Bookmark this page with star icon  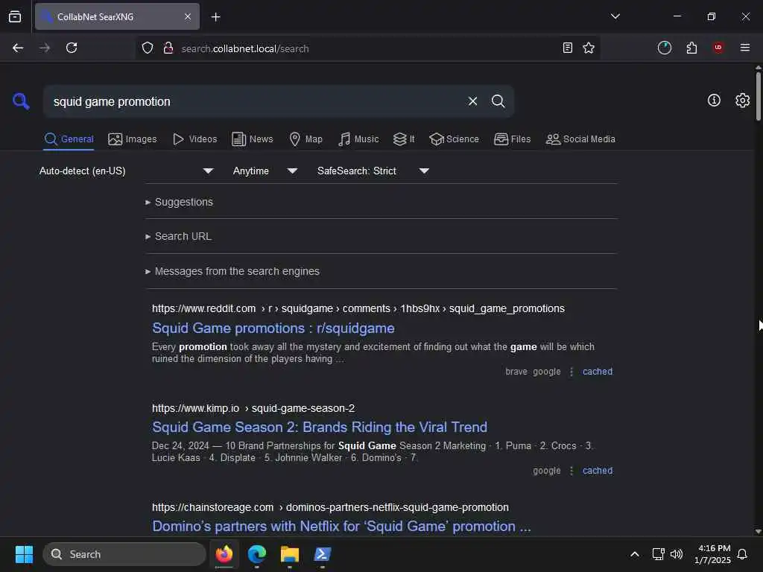click(x=589, y=48)
